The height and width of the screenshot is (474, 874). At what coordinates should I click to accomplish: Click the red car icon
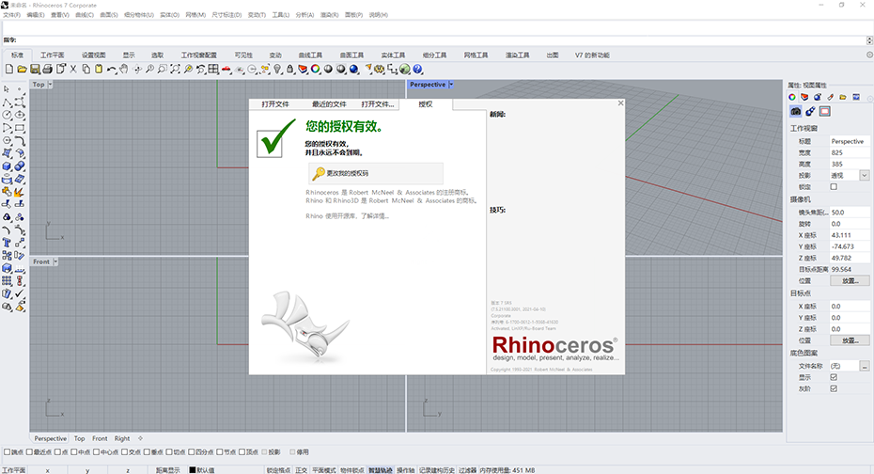pos(226,70)
